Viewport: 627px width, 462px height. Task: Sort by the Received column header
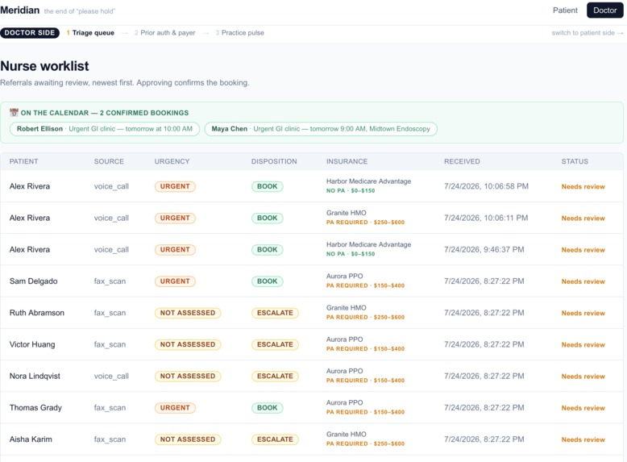pos(462,161)
